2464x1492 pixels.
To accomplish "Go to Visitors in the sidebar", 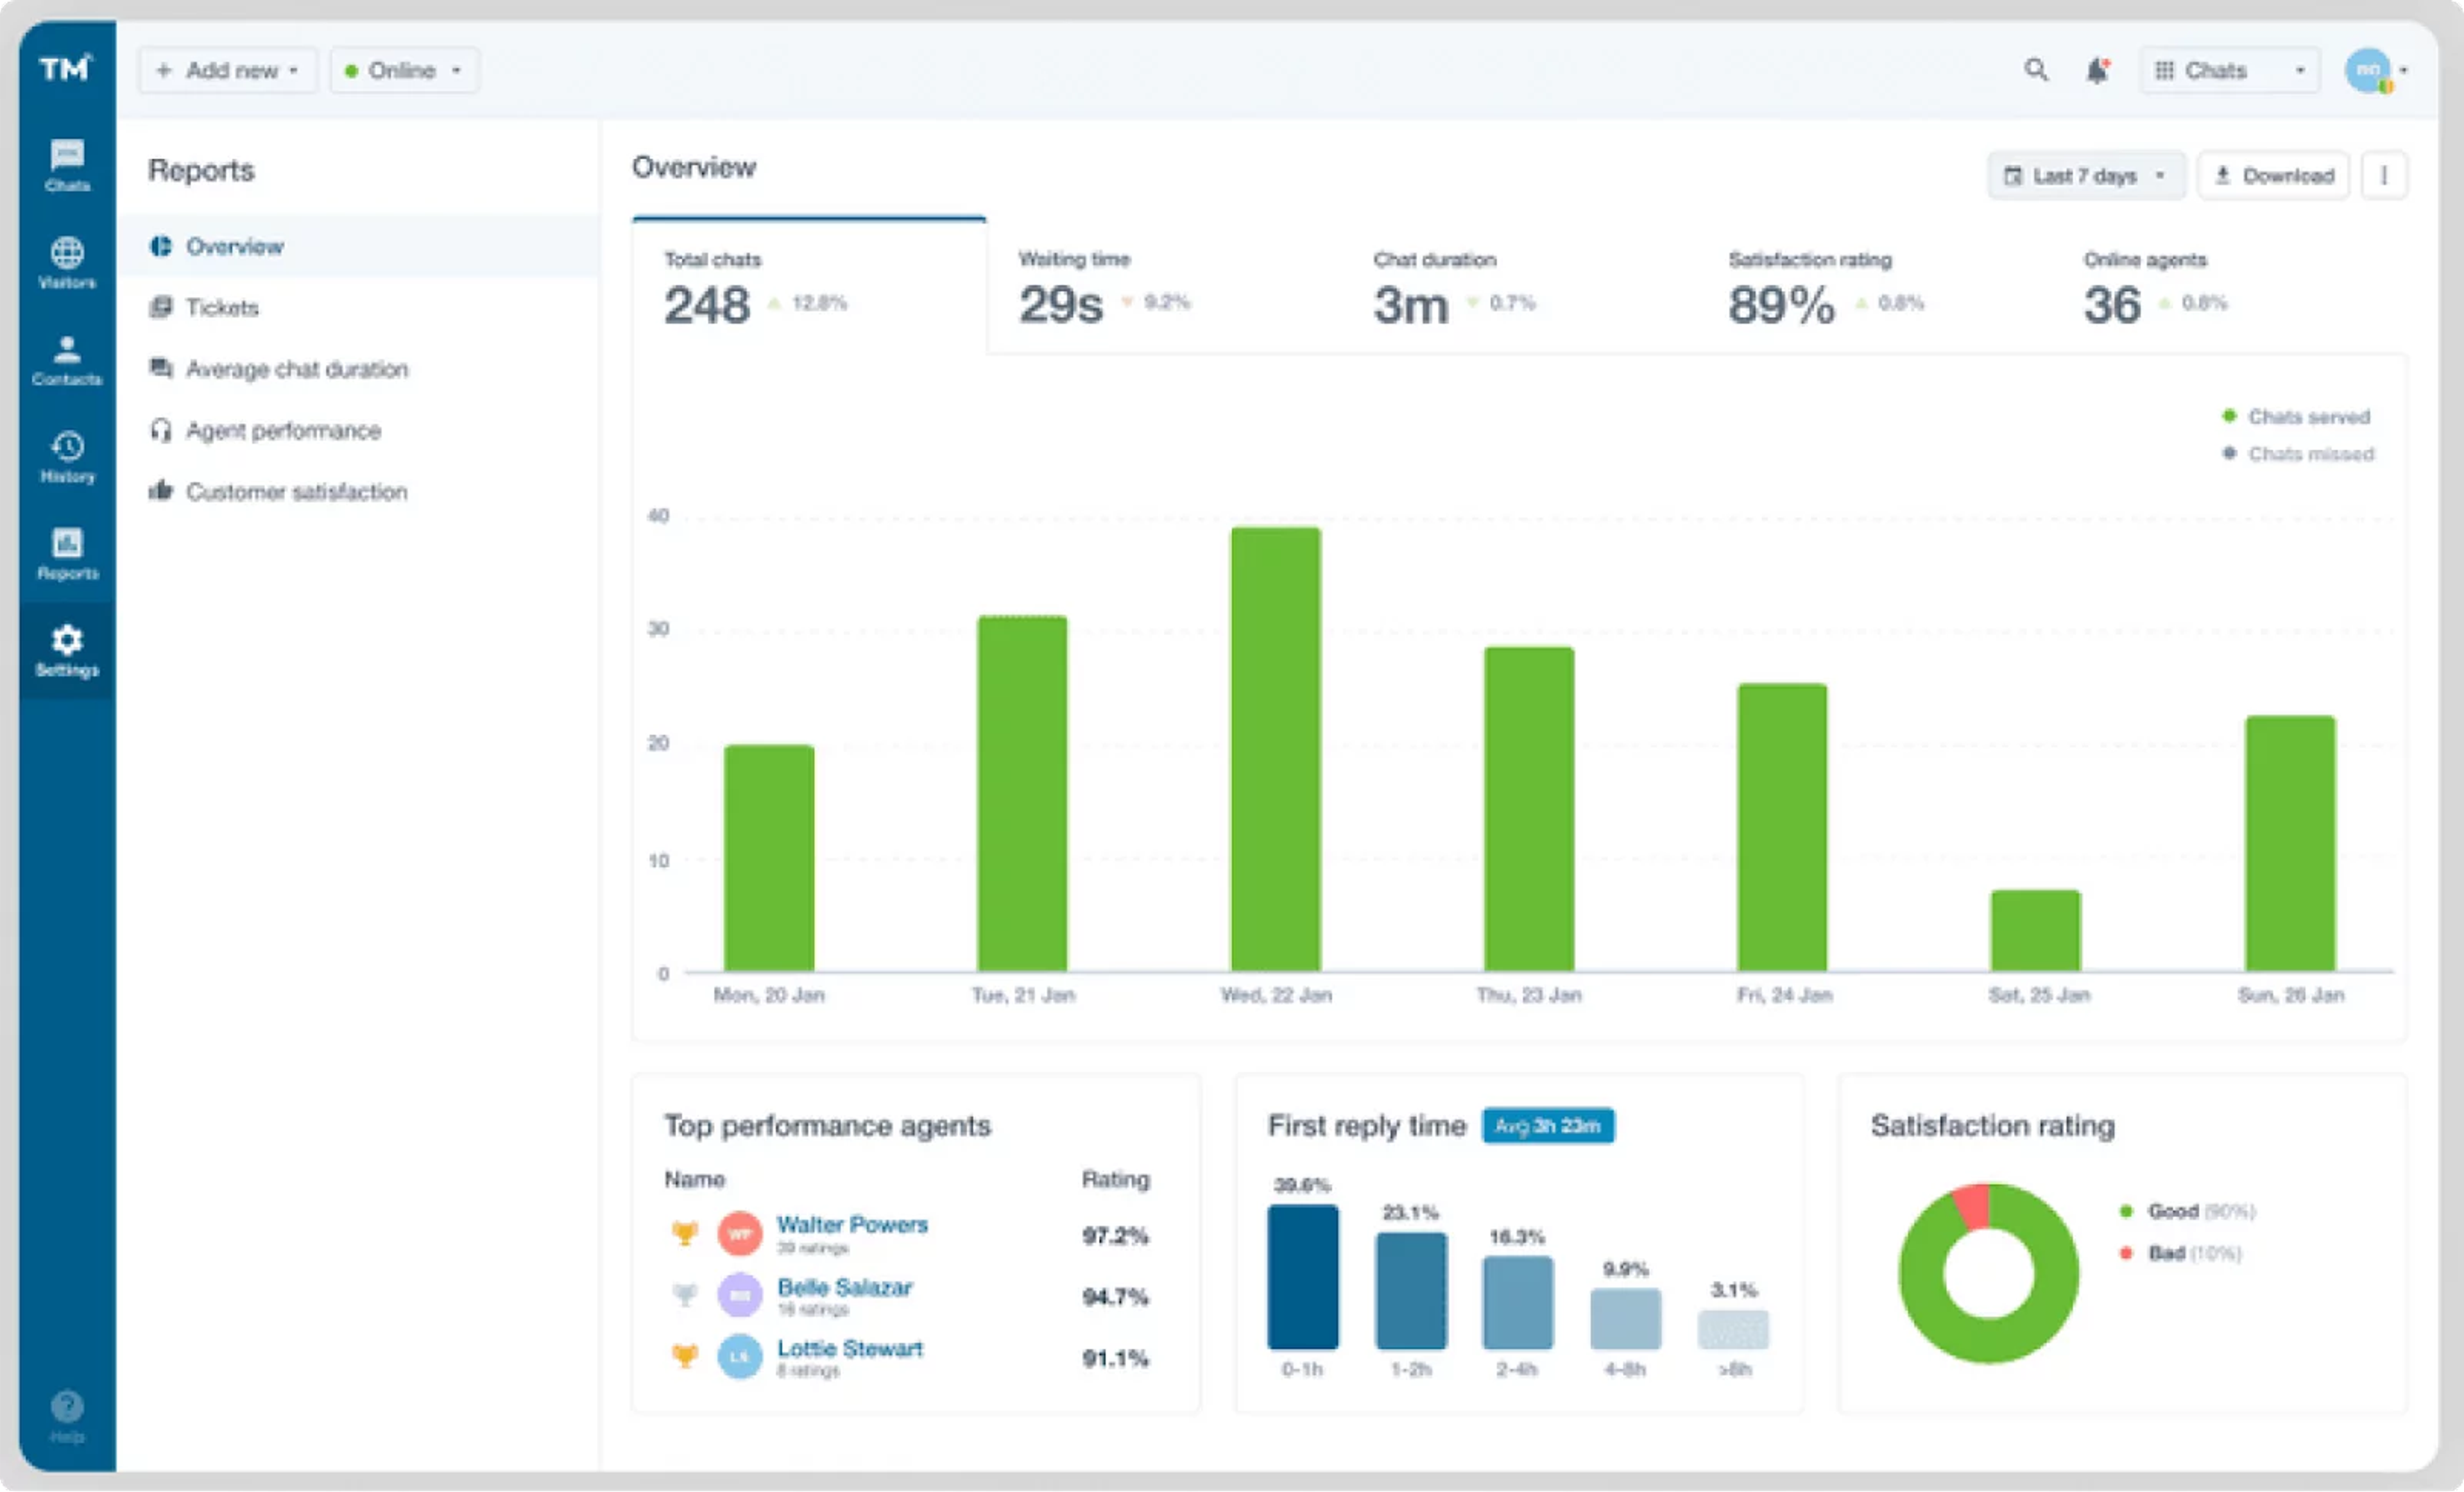I will pos(67,262).
